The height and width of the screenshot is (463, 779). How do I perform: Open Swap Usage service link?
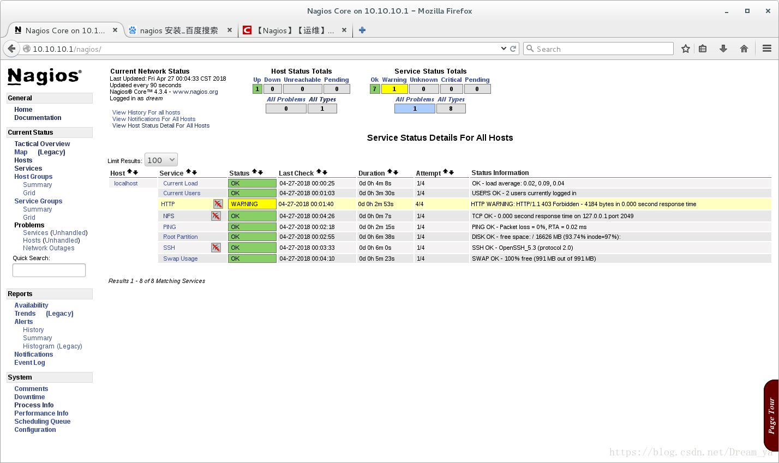(180, 258)
